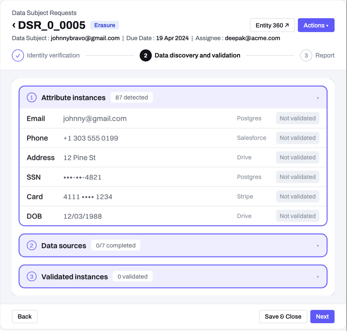Click data subject johnnybravo@gmail.com
Screen dimensions: 347x331
tap(85, 38)
